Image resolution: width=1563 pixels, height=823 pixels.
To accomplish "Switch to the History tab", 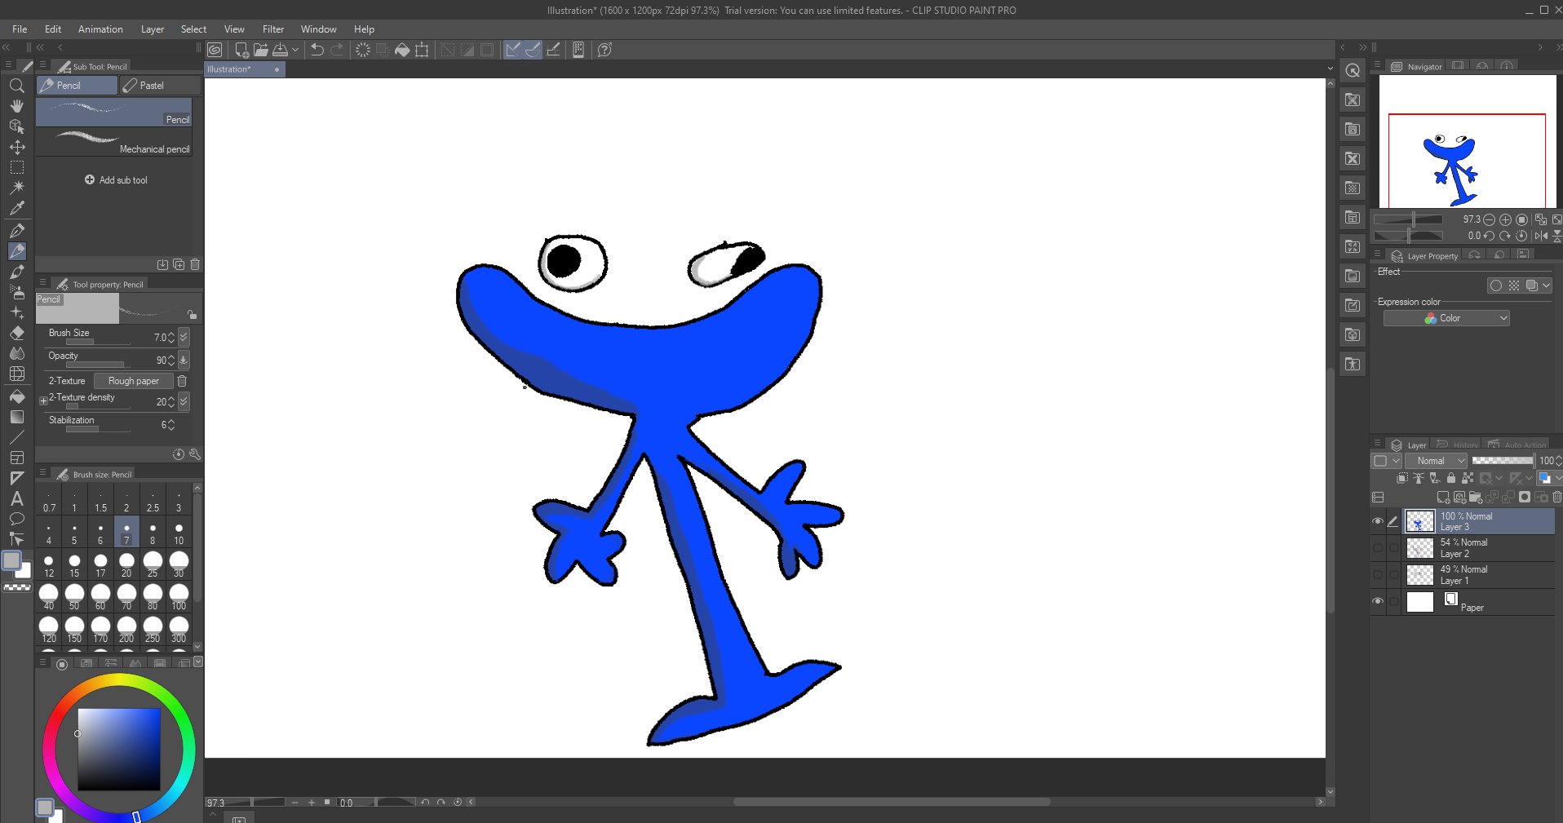I will tap(1457, 445).
